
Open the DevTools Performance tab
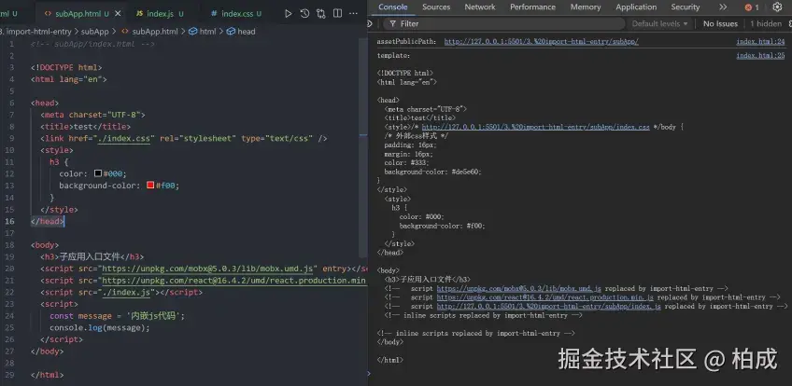pos(532,7)
